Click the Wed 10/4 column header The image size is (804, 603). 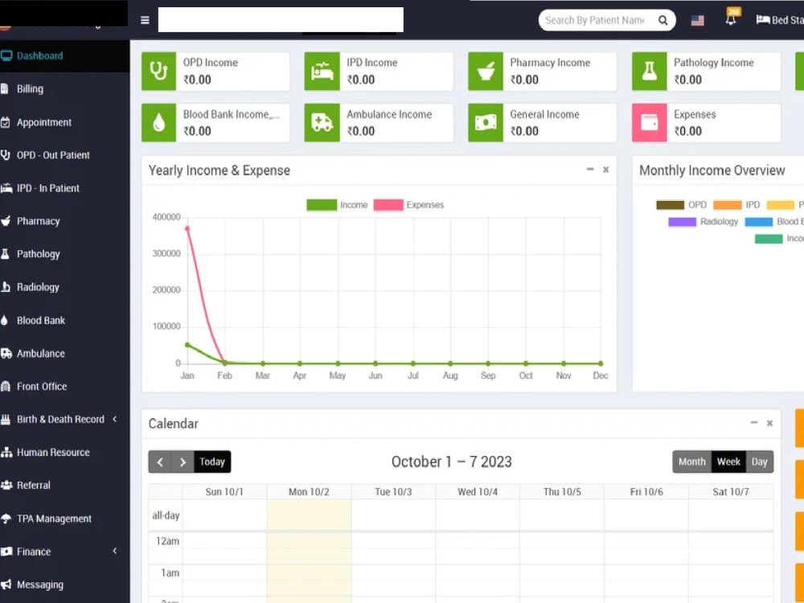[478, 492]
